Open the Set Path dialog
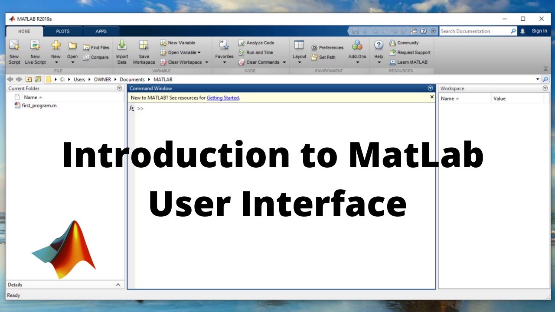 tap(323, 57)
